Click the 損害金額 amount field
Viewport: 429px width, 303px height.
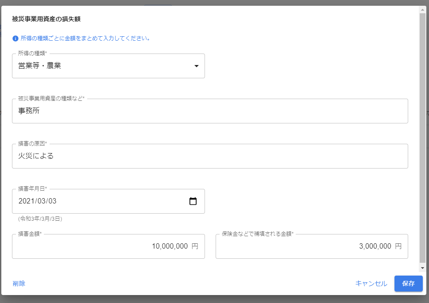point(108,246)
